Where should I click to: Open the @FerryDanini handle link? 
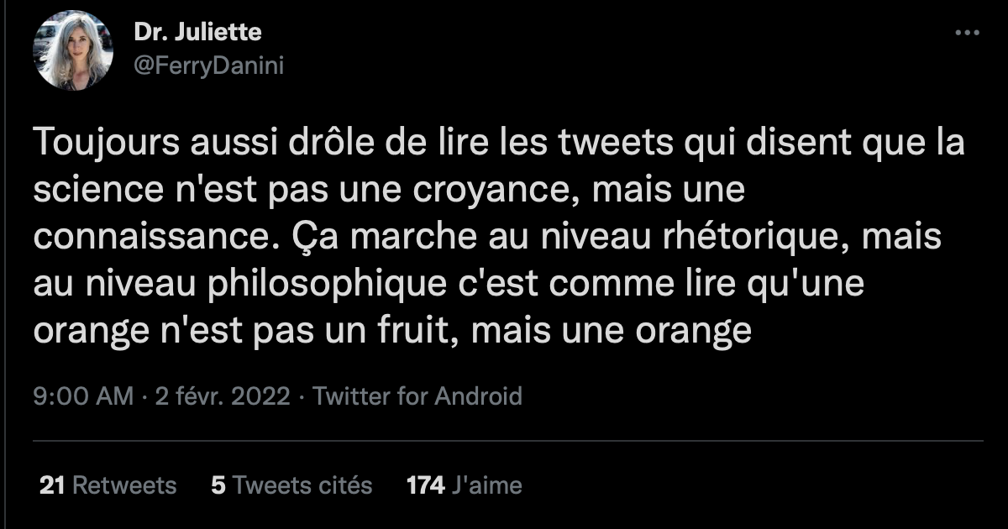(208, 65)
